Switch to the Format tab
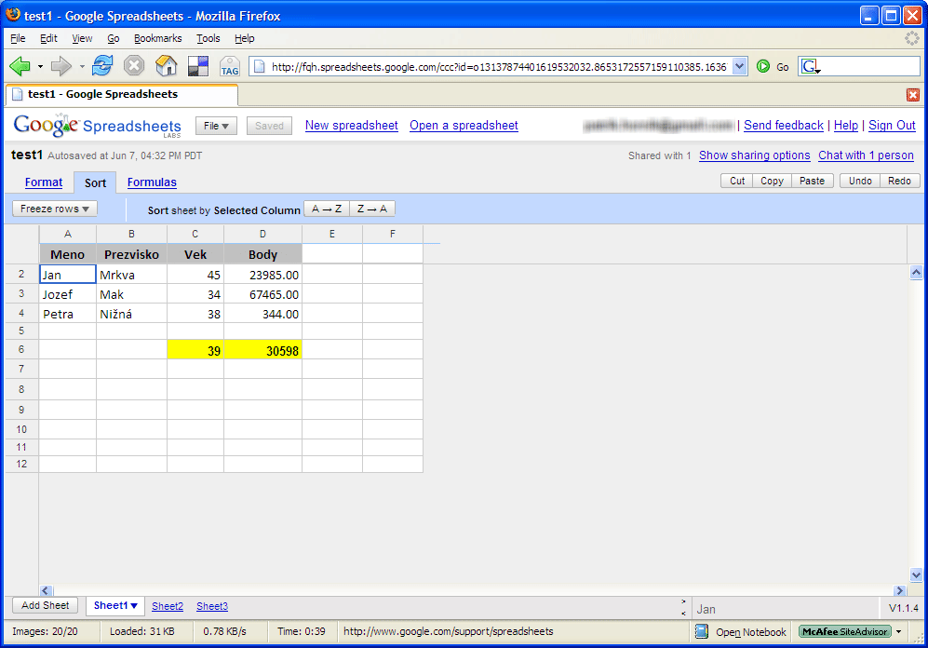 coord(44,182)
